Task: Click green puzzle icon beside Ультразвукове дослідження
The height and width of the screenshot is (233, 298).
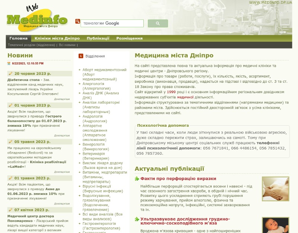Action: (x=137, y=219)
